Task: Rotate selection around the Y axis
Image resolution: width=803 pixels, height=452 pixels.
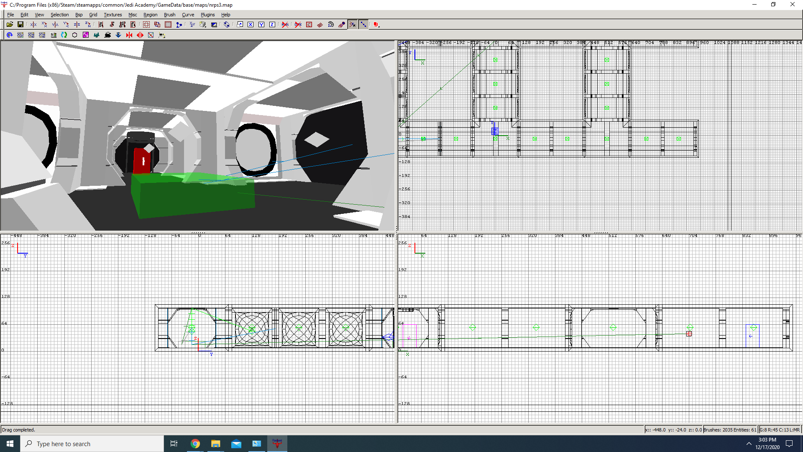Action: [66, 25]
